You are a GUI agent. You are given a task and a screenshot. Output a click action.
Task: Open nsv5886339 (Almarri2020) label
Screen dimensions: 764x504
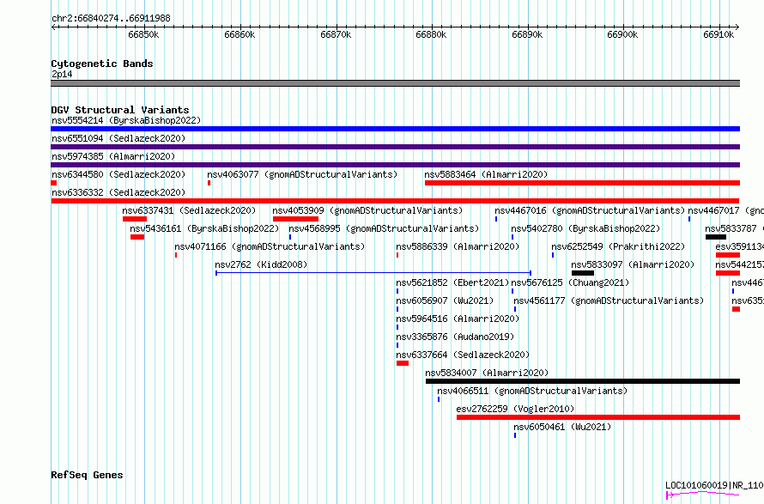point(458,246)
